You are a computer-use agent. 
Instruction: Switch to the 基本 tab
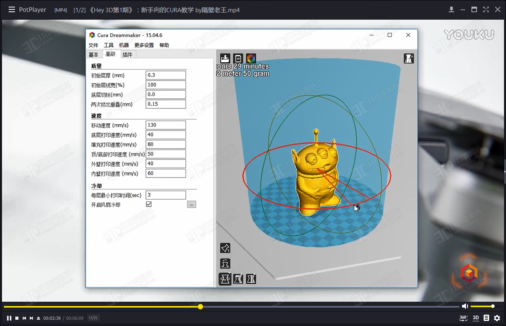point(93,55)
